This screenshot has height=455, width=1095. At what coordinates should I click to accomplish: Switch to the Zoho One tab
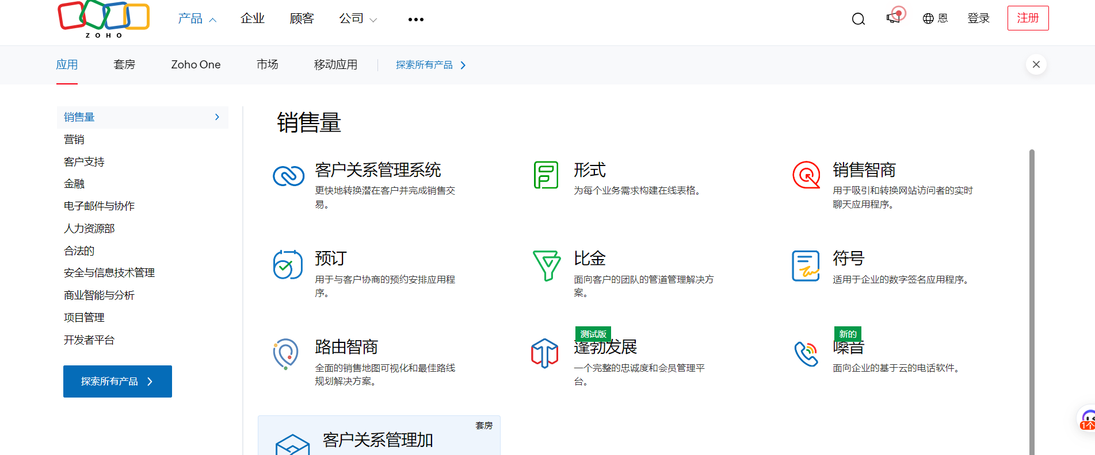196,65
